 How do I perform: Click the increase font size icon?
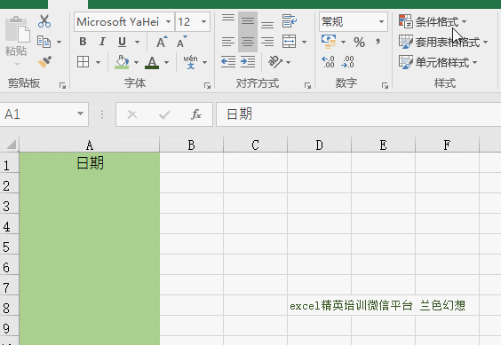[162, 42]
